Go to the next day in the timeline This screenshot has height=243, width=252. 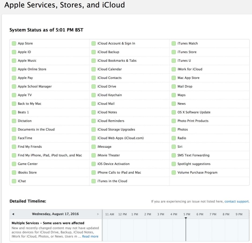pyautogui.click(x=98, y=214)
